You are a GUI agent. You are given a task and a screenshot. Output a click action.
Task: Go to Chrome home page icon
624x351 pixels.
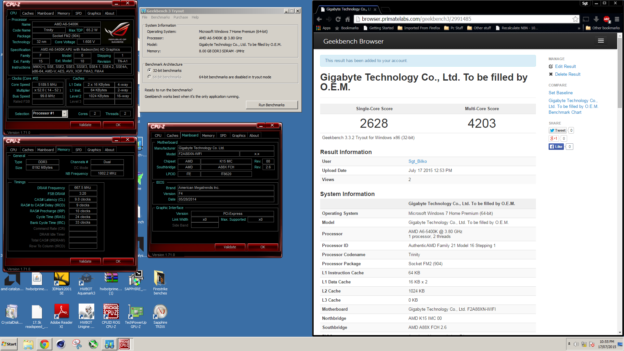[x=347, y=19]
